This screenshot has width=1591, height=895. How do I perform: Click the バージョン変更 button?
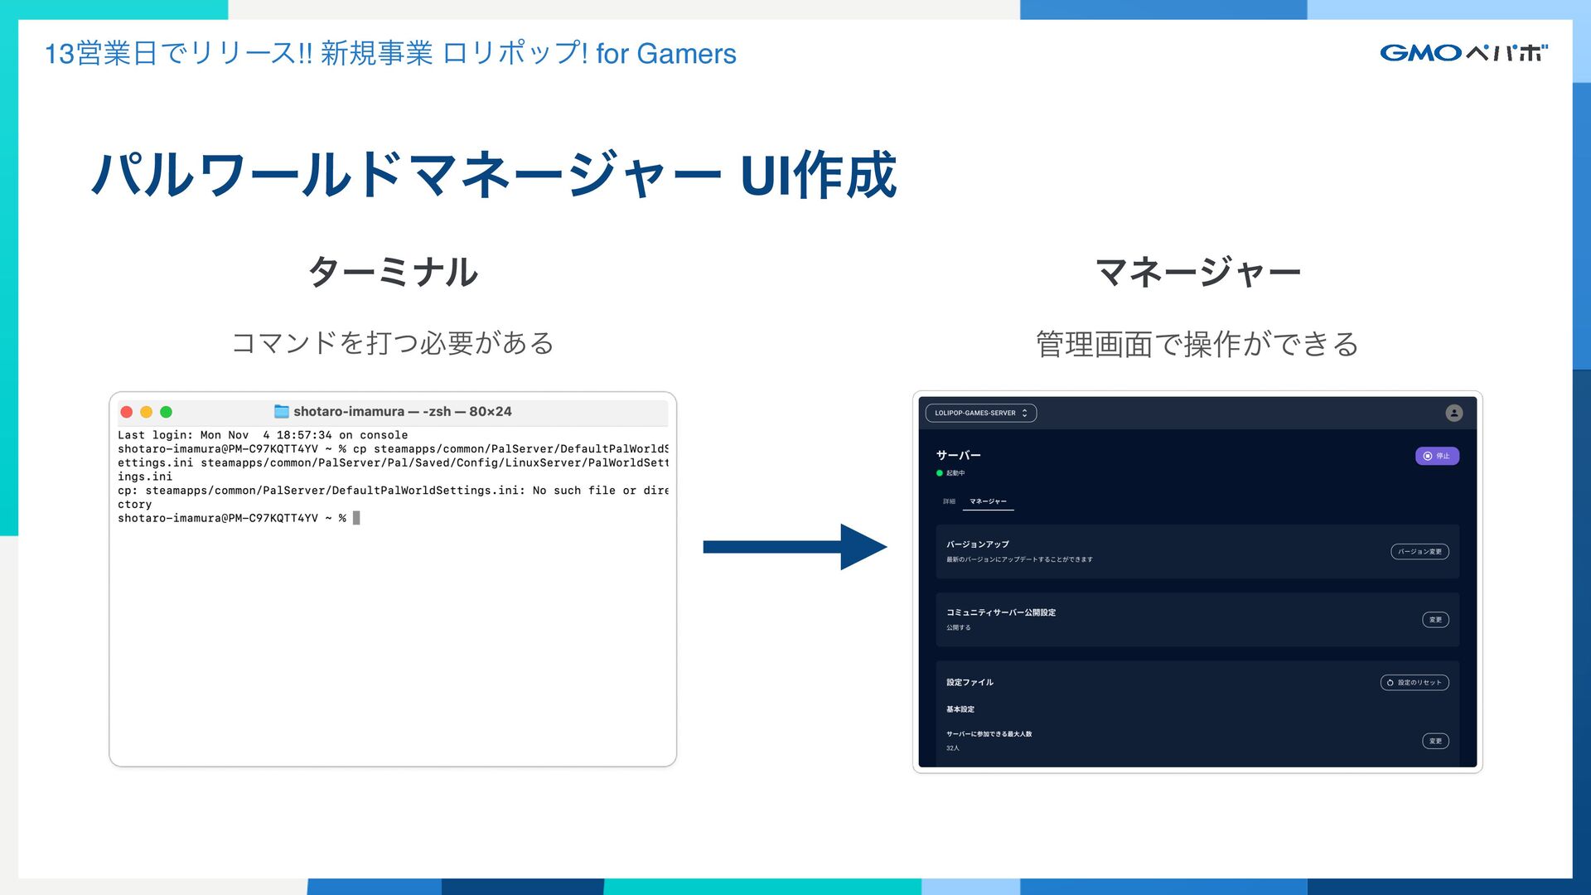tap(1419, 552)
